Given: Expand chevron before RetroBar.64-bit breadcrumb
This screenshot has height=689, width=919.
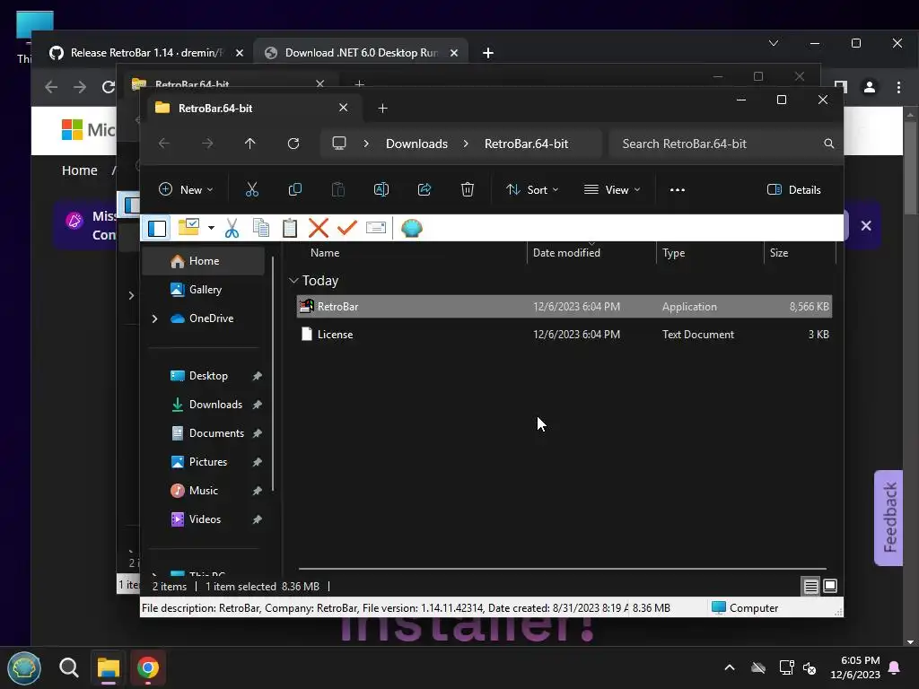Looking at the screenshot, I should pyautogui.click(x=466, y=144).
